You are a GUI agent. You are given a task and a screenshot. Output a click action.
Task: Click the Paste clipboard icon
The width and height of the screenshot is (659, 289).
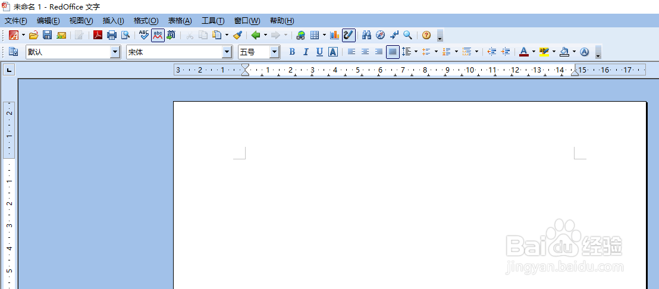pyautogui.click(x=217, y=35)
